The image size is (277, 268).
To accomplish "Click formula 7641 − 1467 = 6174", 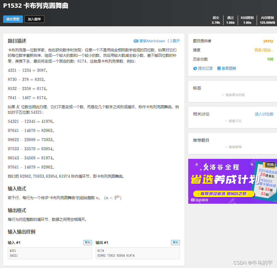I will coord(27,98).
